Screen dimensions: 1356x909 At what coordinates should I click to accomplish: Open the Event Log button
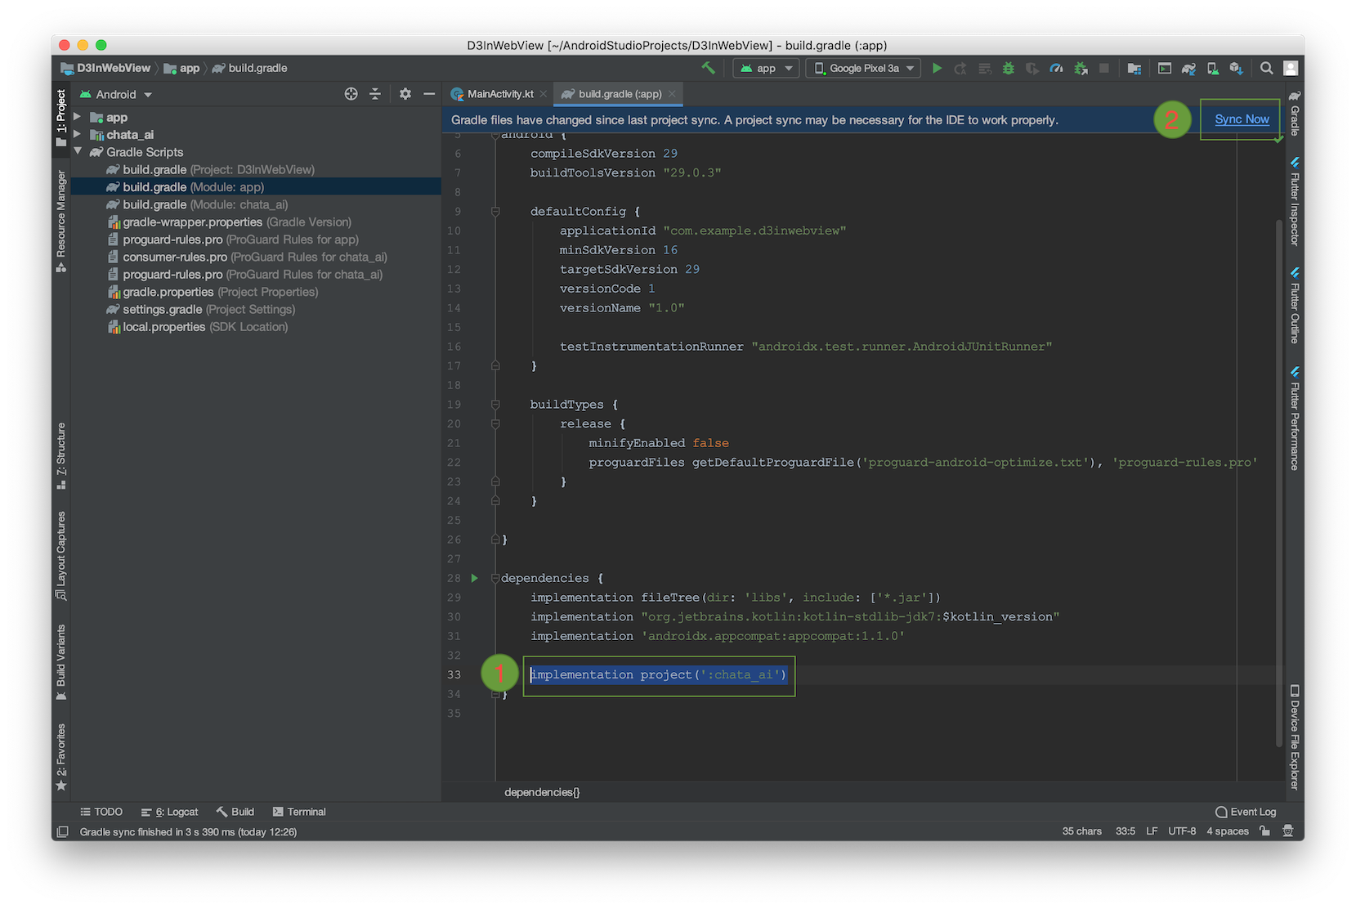[x=1246, y=812]
